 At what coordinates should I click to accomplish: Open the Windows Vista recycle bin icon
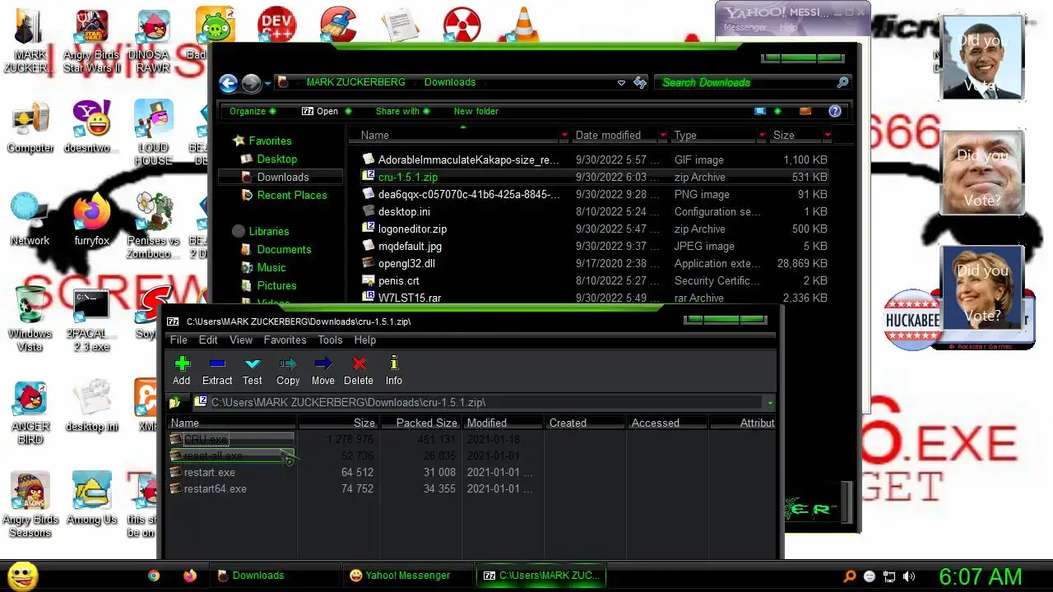(30, 318)
